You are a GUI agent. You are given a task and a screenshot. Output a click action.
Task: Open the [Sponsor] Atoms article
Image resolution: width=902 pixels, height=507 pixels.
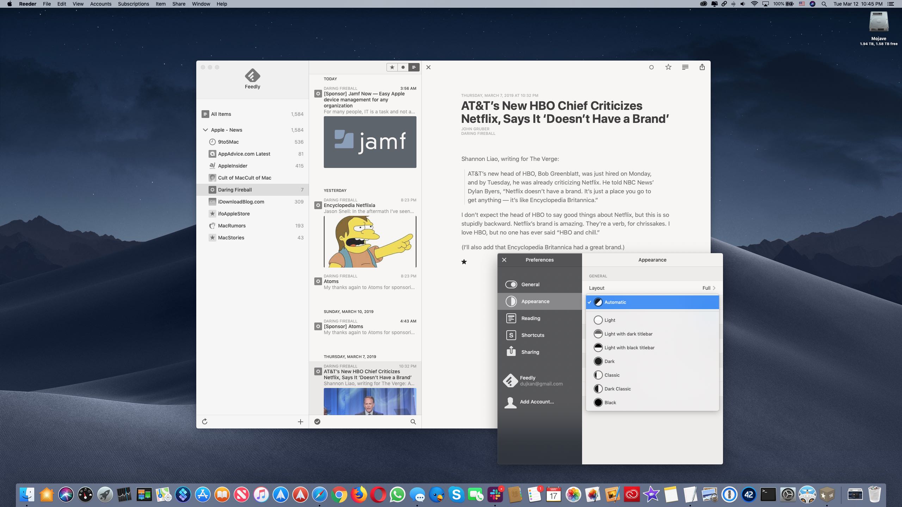coord(365,327)
